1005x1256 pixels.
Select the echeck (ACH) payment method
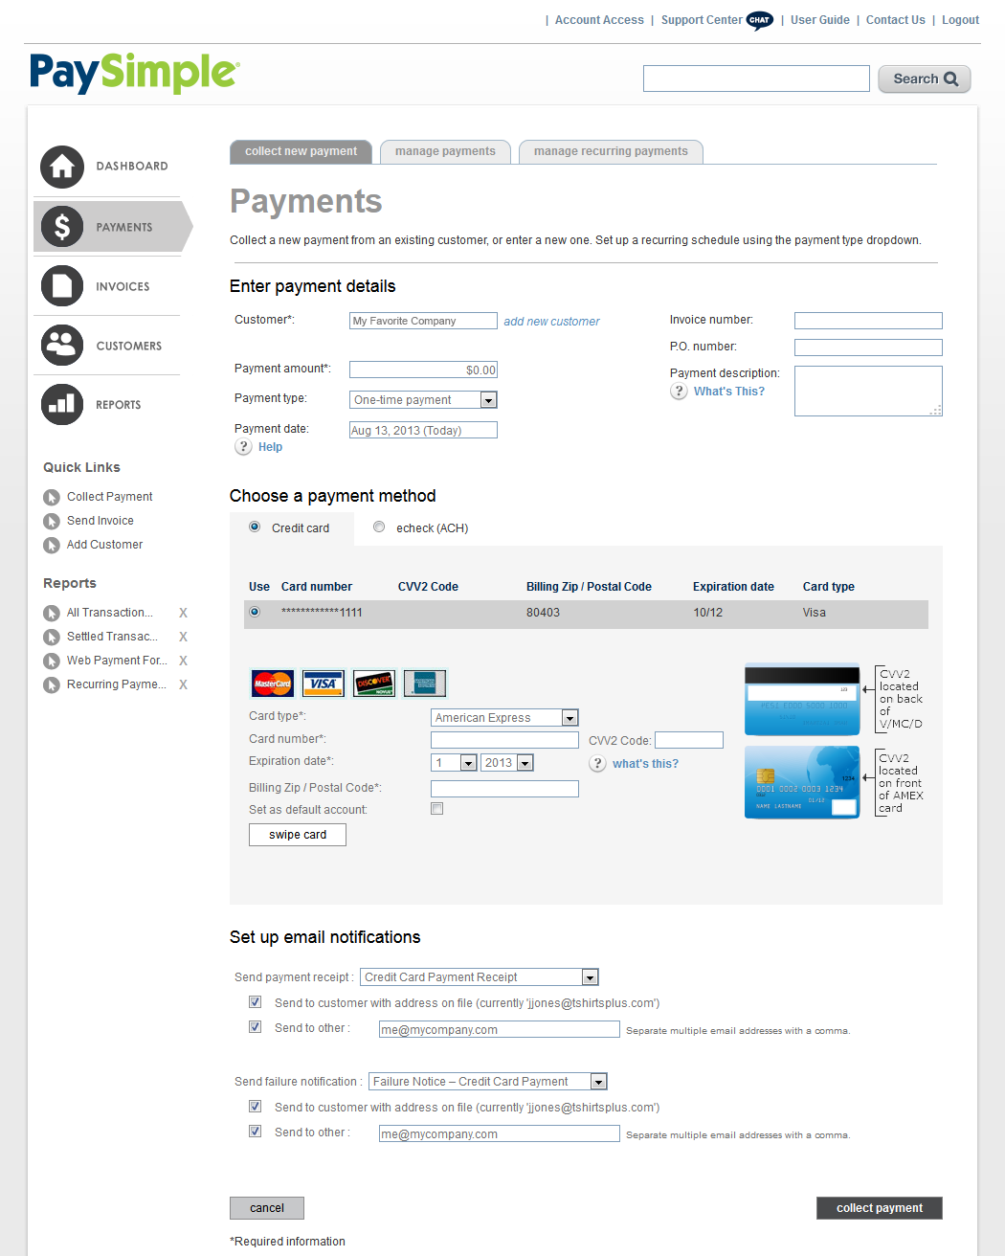[x=379, y=526]
